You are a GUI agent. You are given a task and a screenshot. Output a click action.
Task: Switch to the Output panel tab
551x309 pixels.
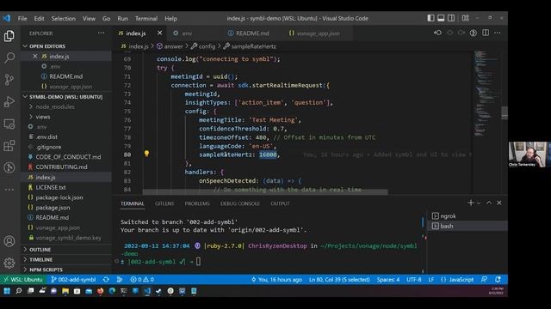coord(280,203)
